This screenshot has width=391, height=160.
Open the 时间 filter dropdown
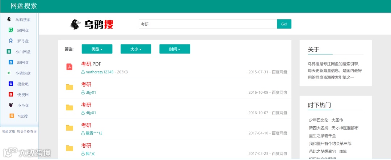(175, 49)
